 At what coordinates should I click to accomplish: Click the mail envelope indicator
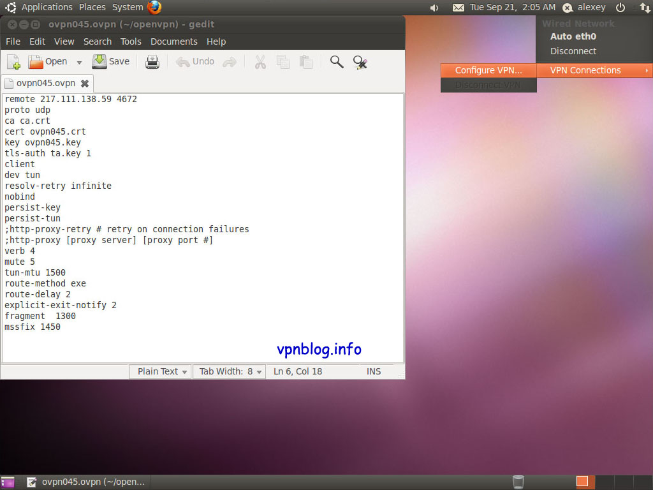pos(458,8)
